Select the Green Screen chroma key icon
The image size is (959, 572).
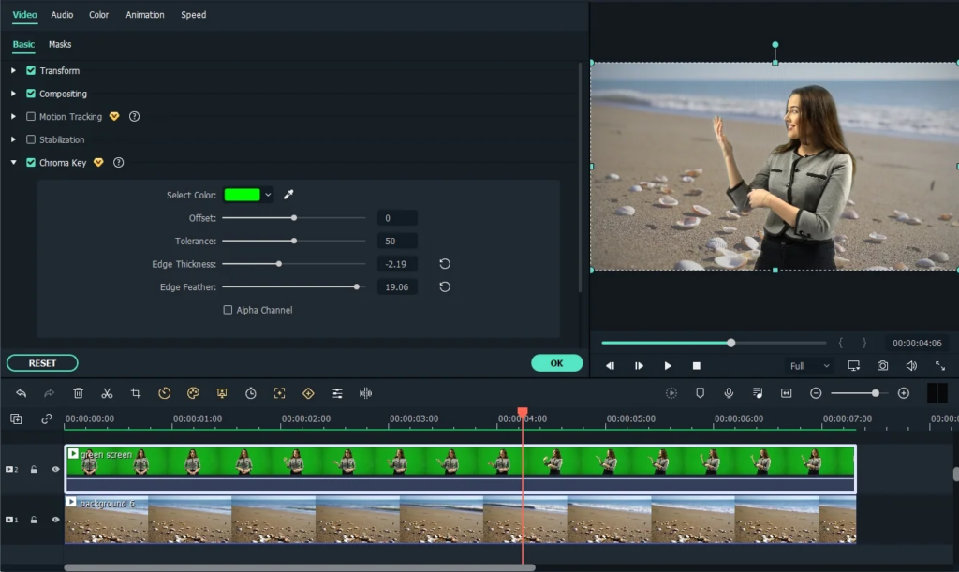[x=221, y=393]
